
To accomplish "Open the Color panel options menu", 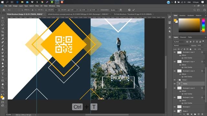I will click(x=206, y=15).
